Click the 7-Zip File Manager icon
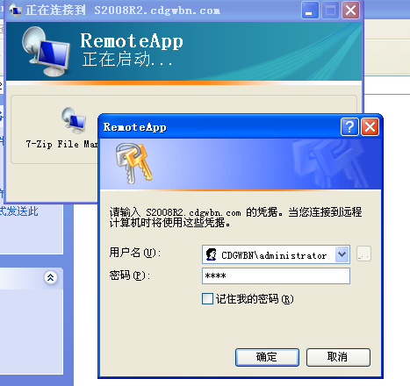Image resolution: width=410 pixels, height=386 pixels. [x=74, y=120]
